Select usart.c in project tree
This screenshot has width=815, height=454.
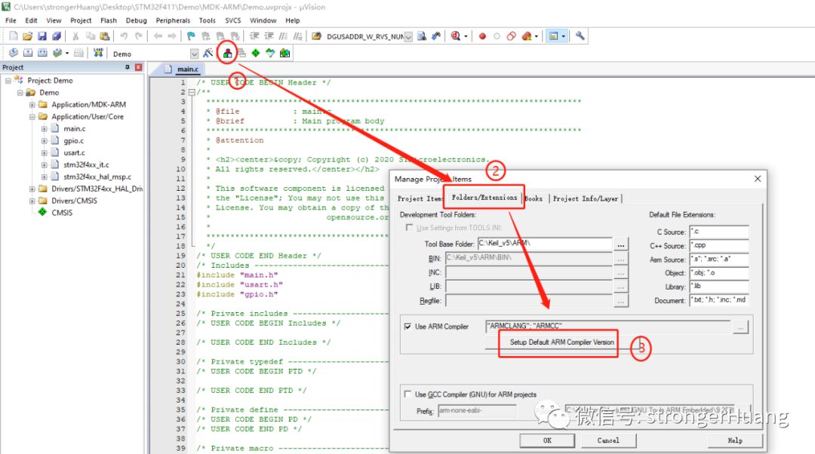click(74, 153)
